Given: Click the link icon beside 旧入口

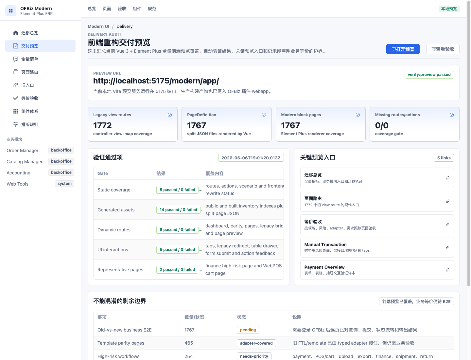Looking at the screenshot, I should [16, 85].
